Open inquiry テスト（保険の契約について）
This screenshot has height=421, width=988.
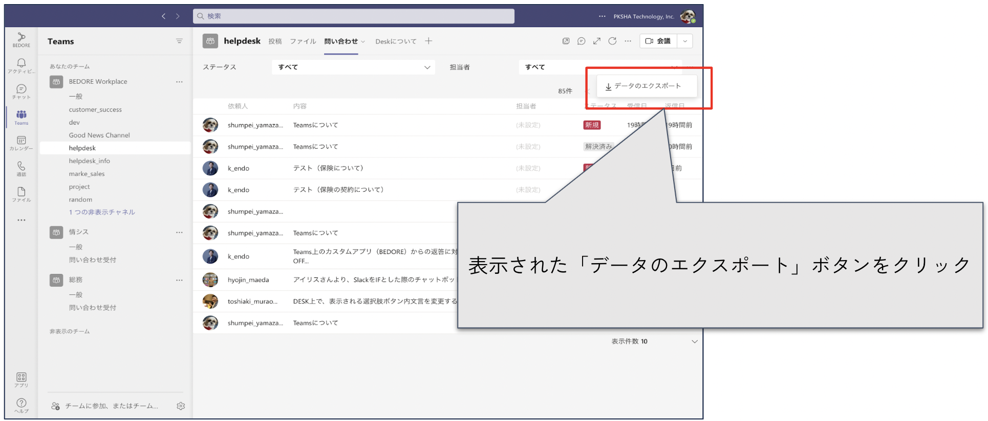tap(339, 190)
